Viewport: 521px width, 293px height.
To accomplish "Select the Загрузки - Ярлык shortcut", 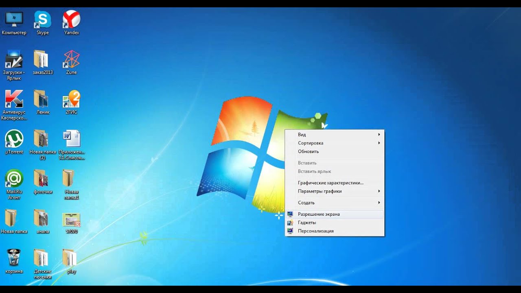I will [14, 65].
